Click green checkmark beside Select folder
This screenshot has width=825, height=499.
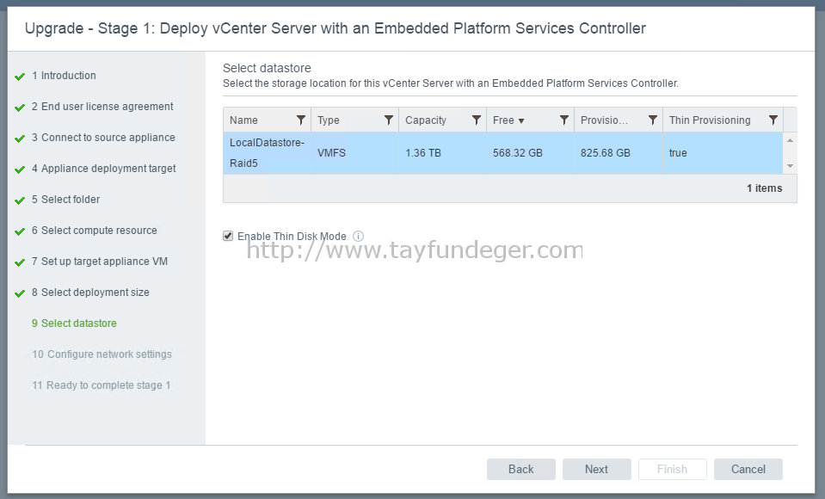[20, 200]
